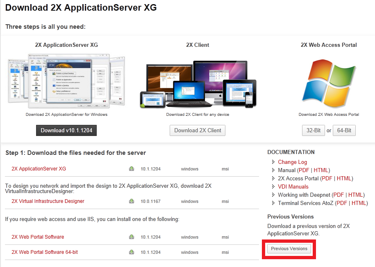The width and height of the screenshot is (375, 267).
Task: Click the 'Download 2X Client for any device' caption
Action: 198,115
